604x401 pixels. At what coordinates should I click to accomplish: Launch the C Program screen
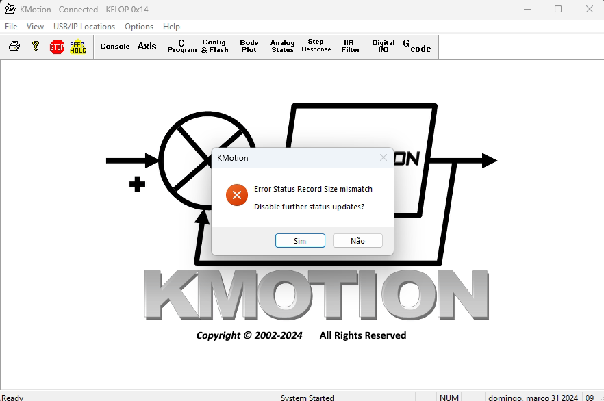point(181,47)
